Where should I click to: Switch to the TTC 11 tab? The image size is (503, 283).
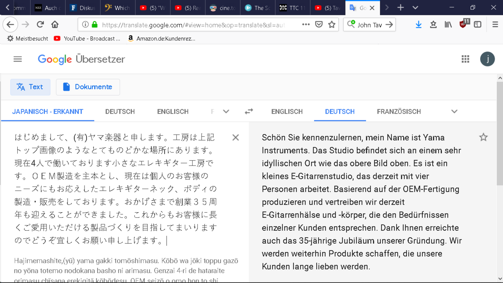[x=293, y=7]
